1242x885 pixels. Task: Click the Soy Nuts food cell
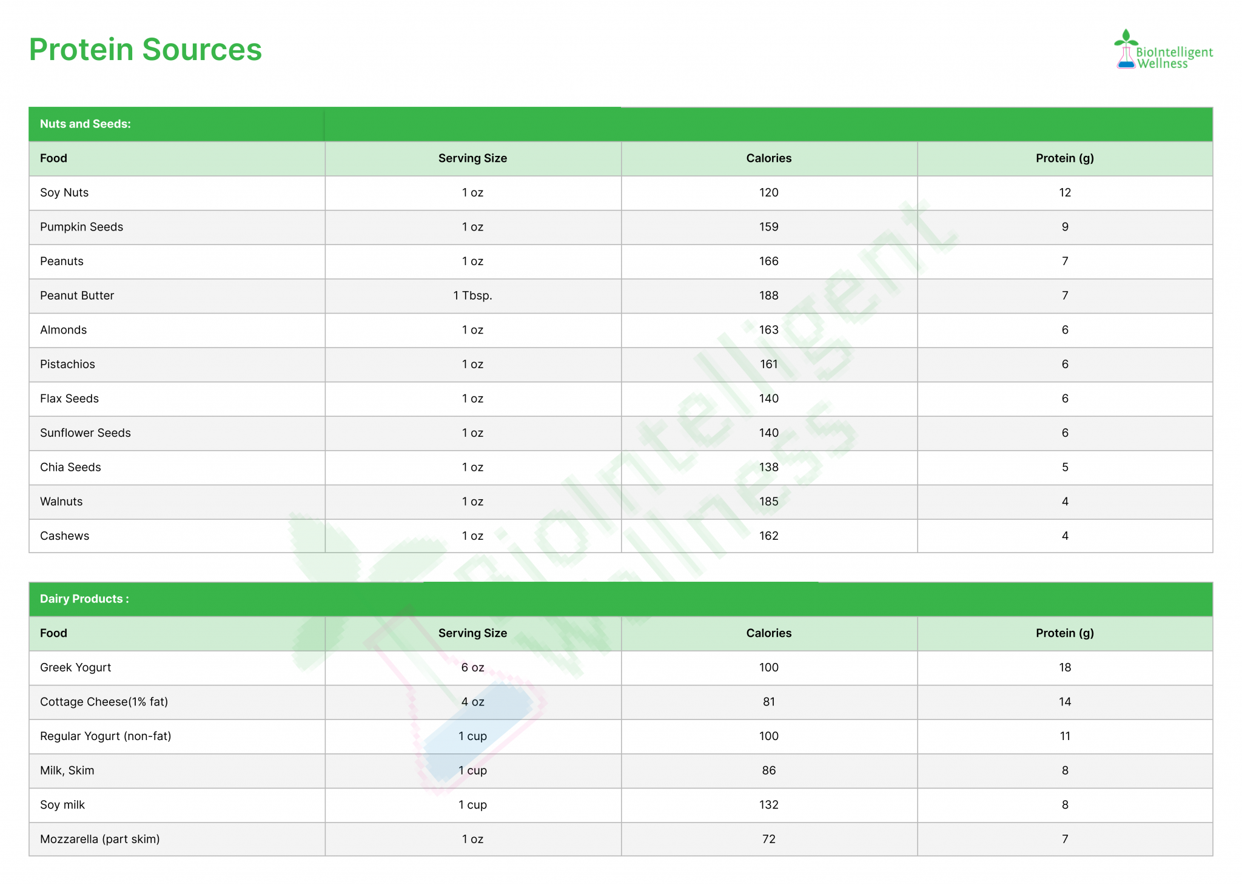(x=64, y=193)
